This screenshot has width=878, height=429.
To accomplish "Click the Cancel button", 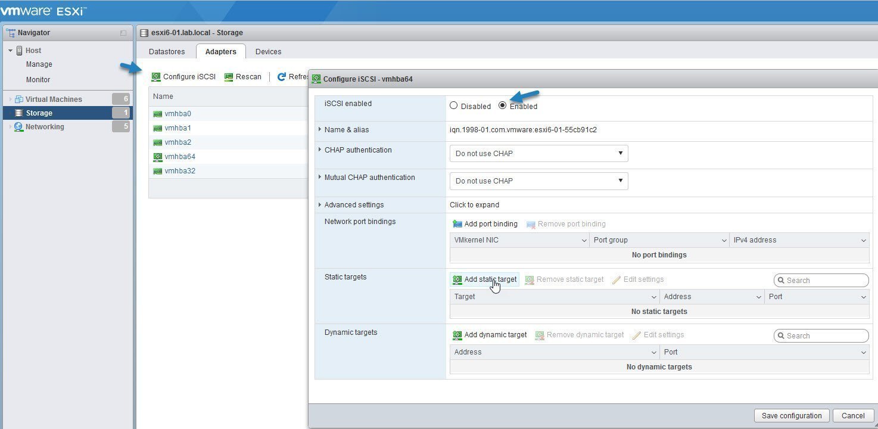I will [852, 416].
